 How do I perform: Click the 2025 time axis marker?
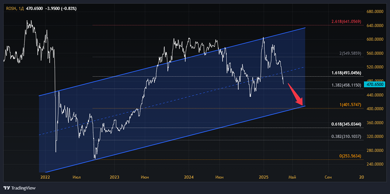pyautogui.click(x=263, y=177)
